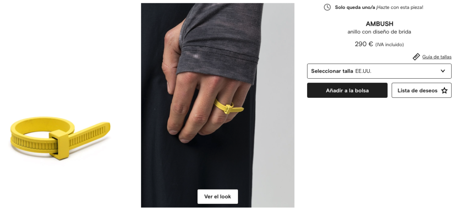The width and height of the screenshot is (454, 212).
Task: Add item with Añadir a la bolsa
Action: [x=347, y=90]
